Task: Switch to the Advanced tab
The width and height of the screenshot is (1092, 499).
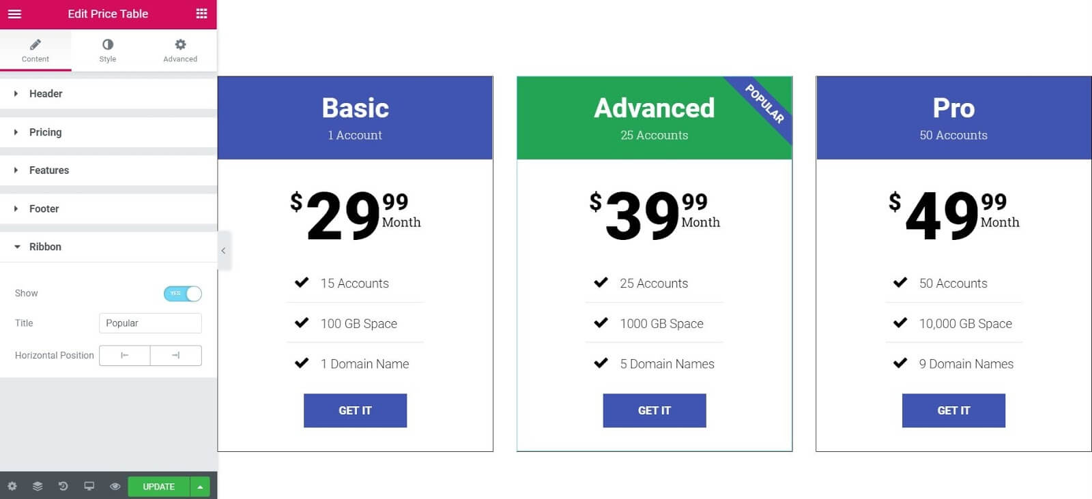Action: click(x=179, y=49)
